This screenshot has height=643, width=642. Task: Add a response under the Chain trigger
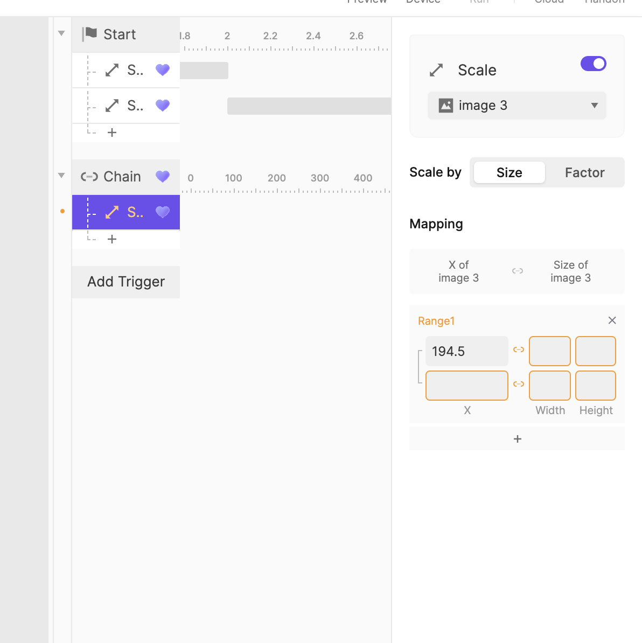click(x=112, y=239)
